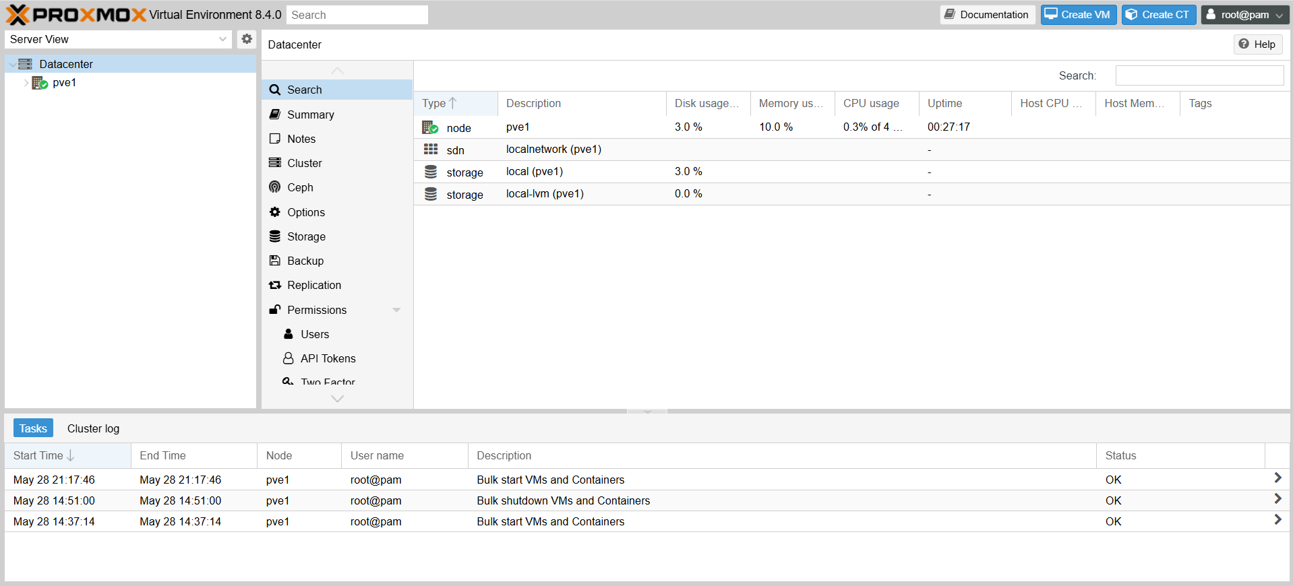Click the Options gear icon in menu
This screenshot has height=586, width=1293.
tap(275, 212)
